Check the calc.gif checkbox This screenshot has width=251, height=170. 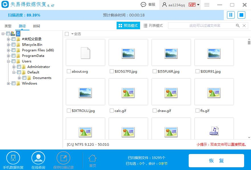(x=112, y=111)
